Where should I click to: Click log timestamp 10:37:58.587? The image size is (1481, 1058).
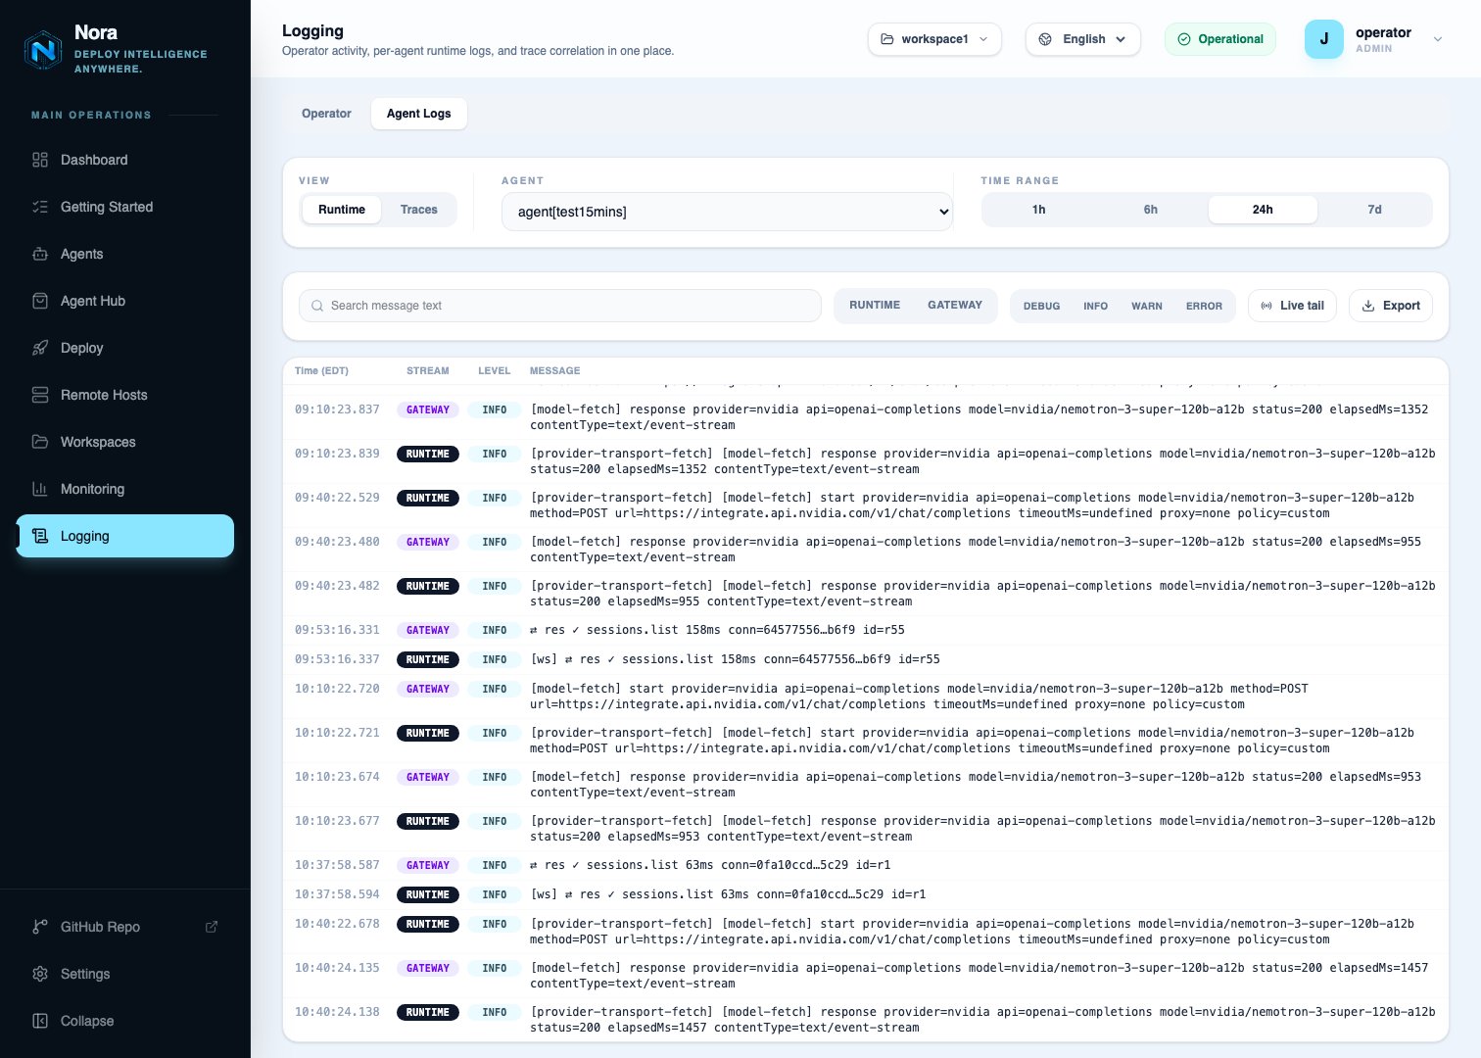point(337,865)
